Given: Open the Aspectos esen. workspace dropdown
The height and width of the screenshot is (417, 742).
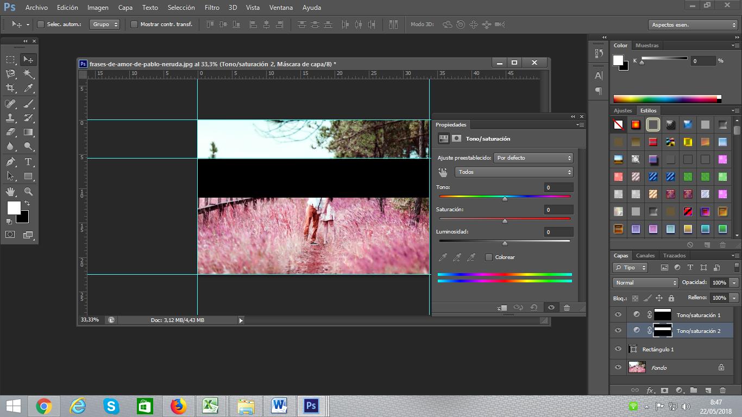Looking at the screenshot, I should coord(693,25).
